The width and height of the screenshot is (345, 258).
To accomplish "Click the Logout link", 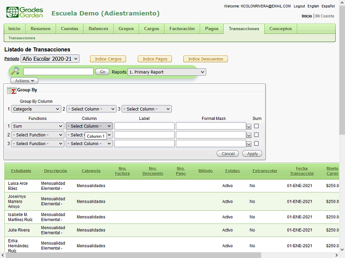I will 299,6.
